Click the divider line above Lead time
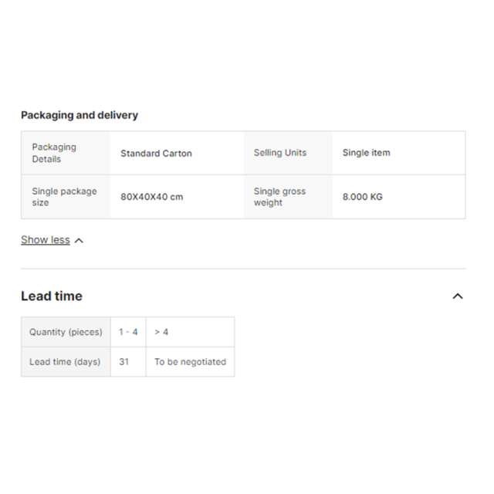The width and height of the screenshot is (494, 494). (243, 269)
